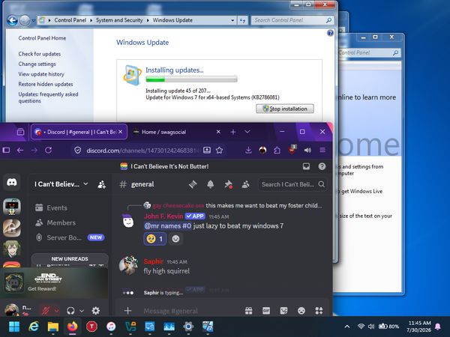Open Windows Start button on taskbar
The width and height of the screenshot is (450, 337).
14,327
